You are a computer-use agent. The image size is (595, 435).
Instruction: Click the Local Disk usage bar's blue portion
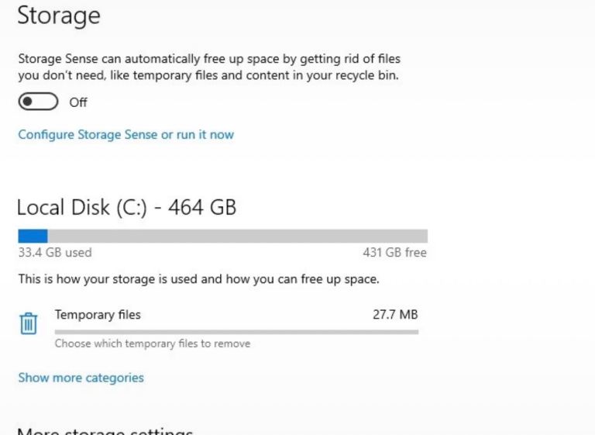point(33,236)
